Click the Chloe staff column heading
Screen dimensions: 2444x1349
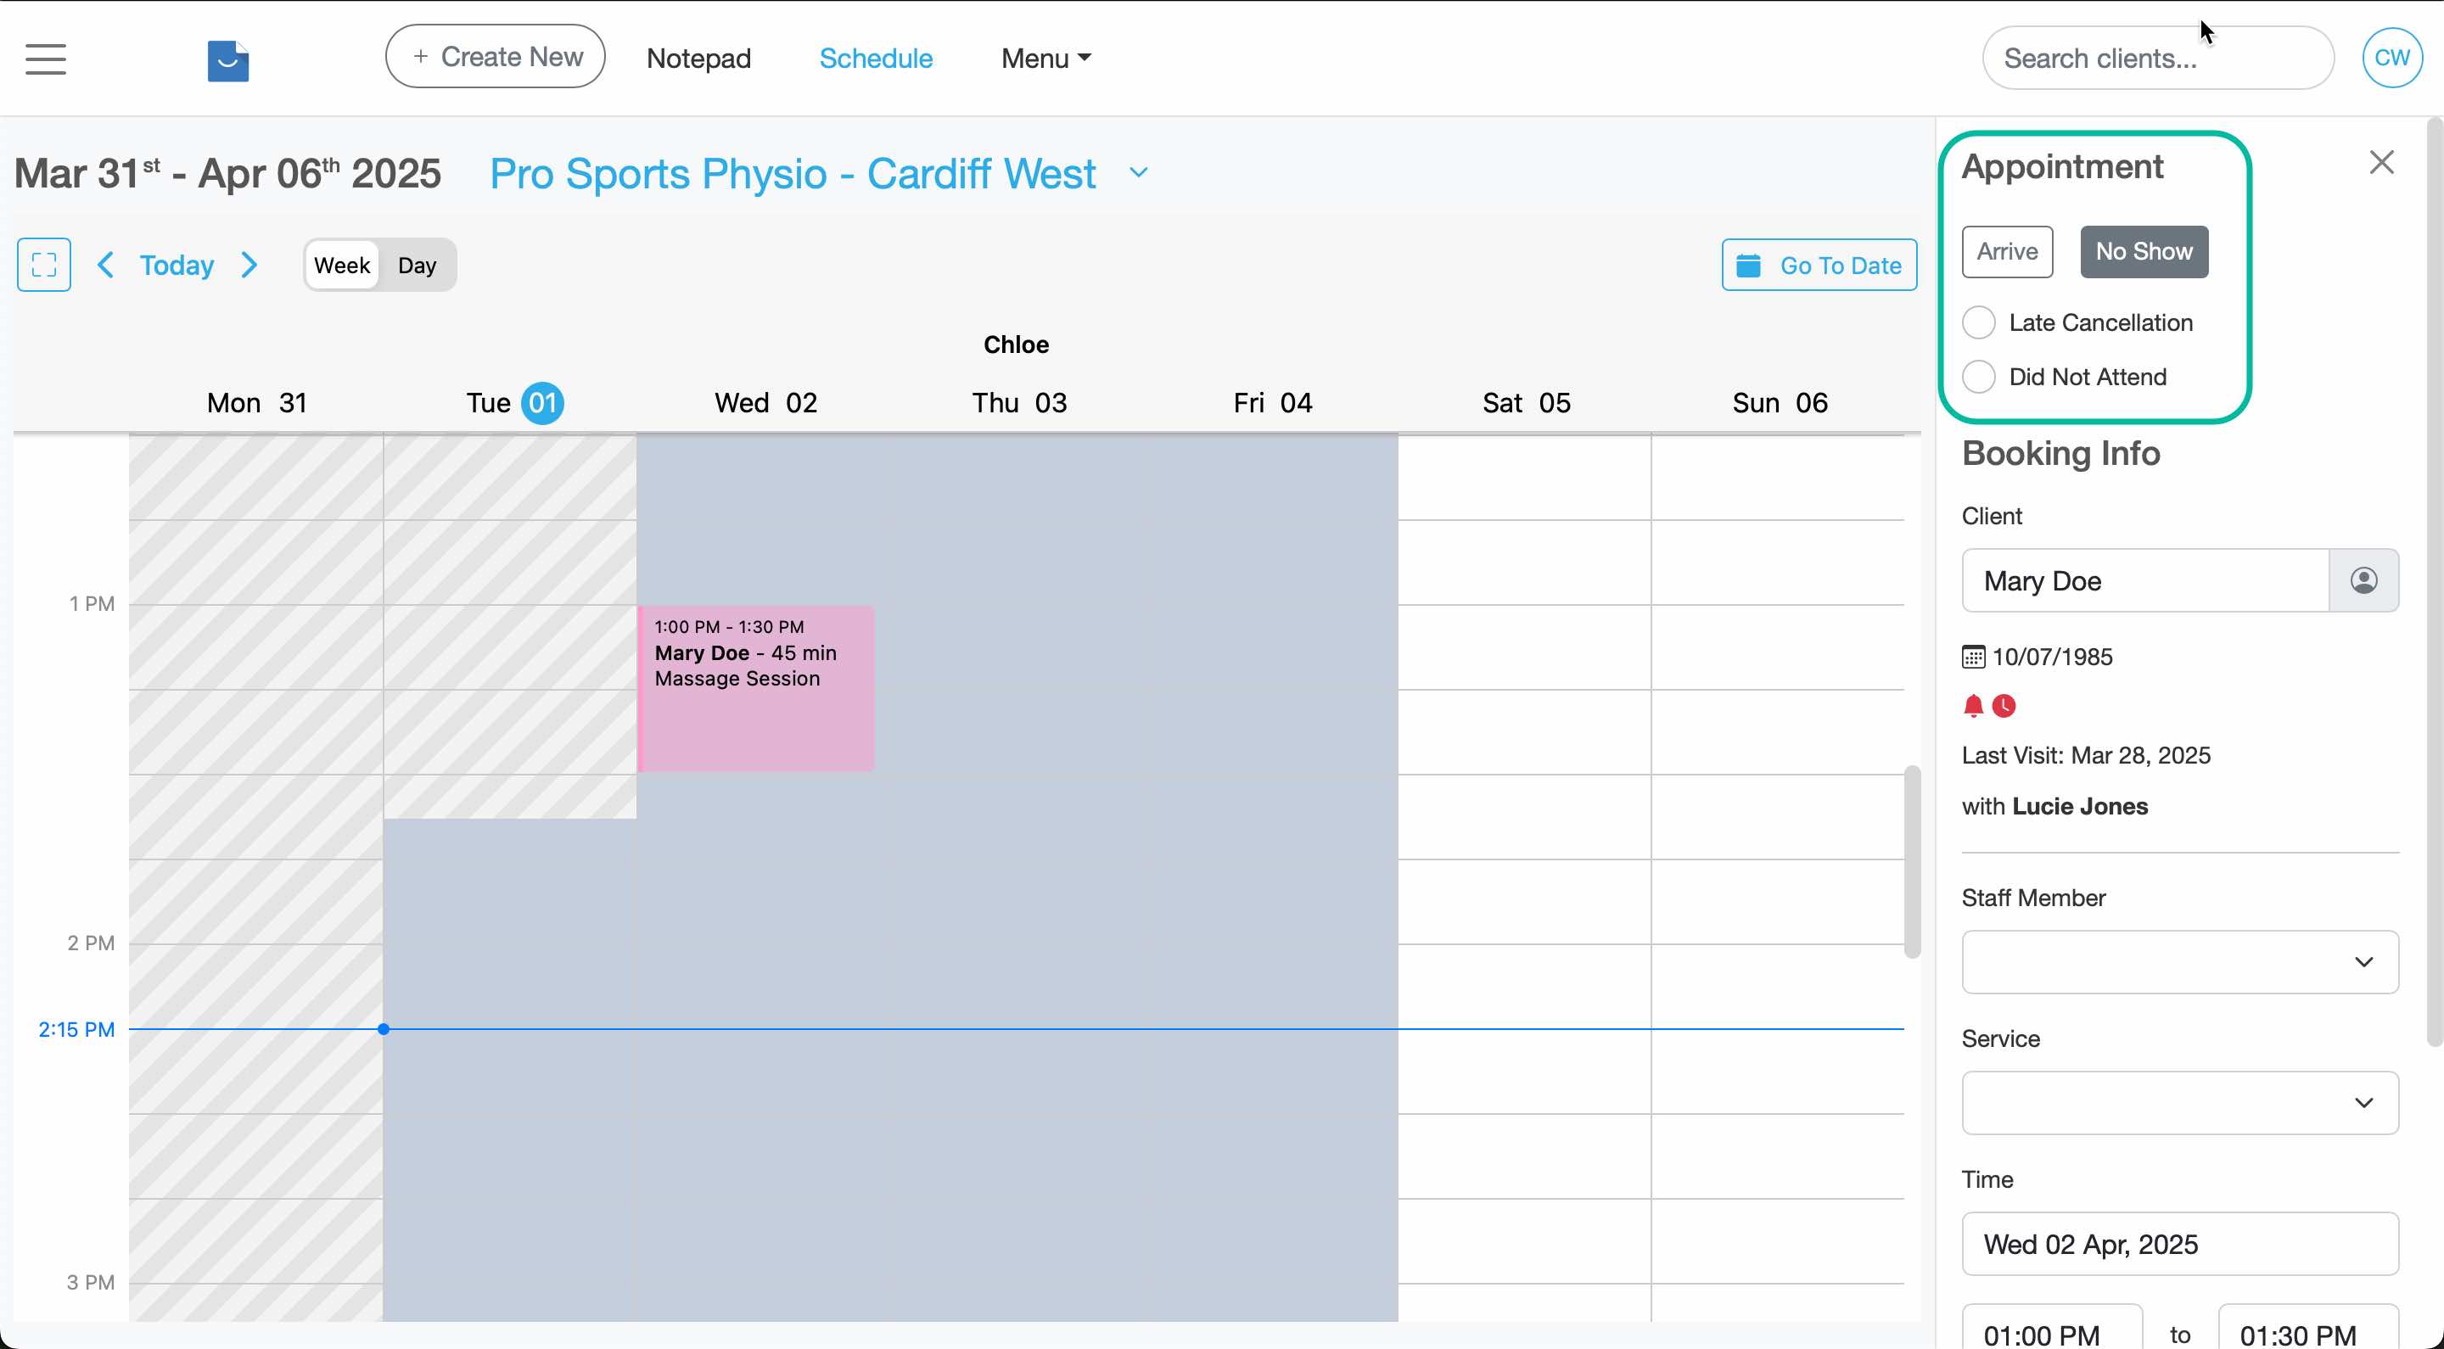1016,344
